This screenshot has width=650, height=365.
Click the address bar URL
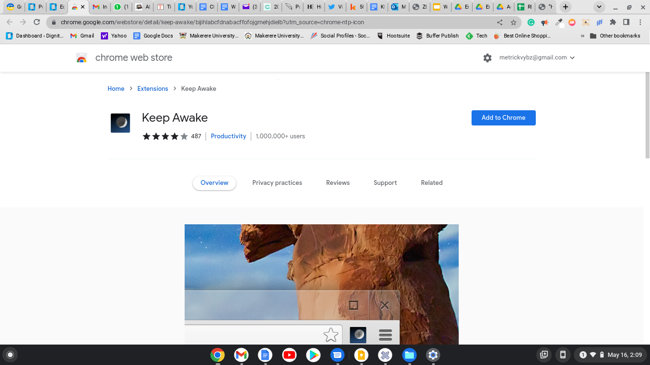click(x=212, y=22)
